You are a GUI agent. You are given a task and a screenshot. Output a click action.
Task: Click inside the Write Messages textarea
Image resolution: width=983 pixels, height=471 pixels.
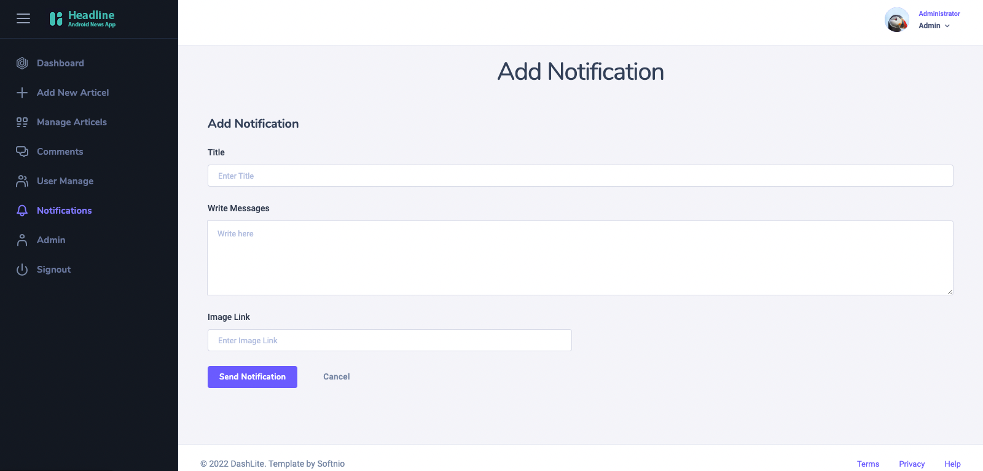pos(581,258)
